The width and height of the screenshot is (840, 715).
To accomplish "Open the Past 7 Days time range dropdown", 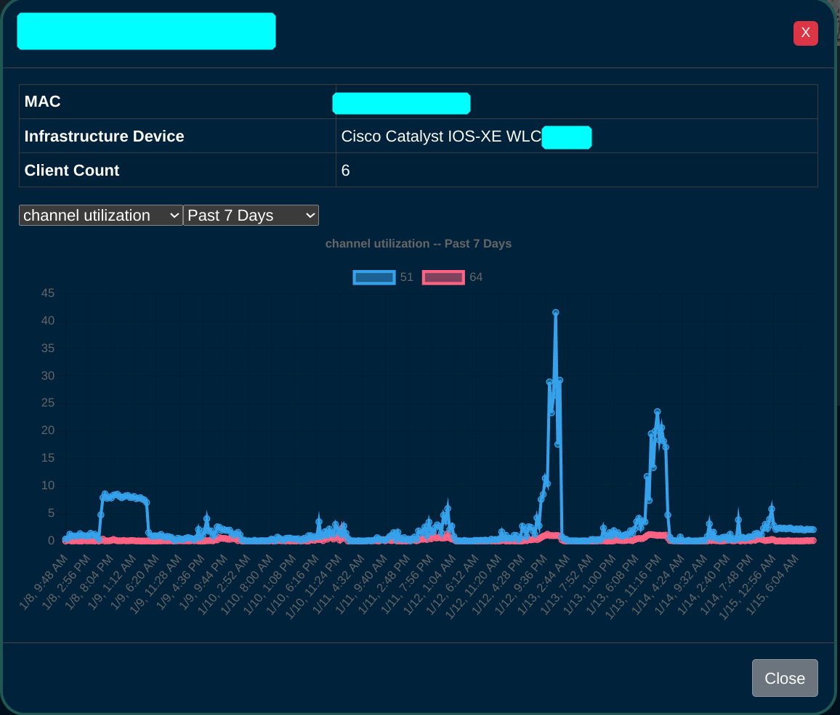I will click(251, 215).
